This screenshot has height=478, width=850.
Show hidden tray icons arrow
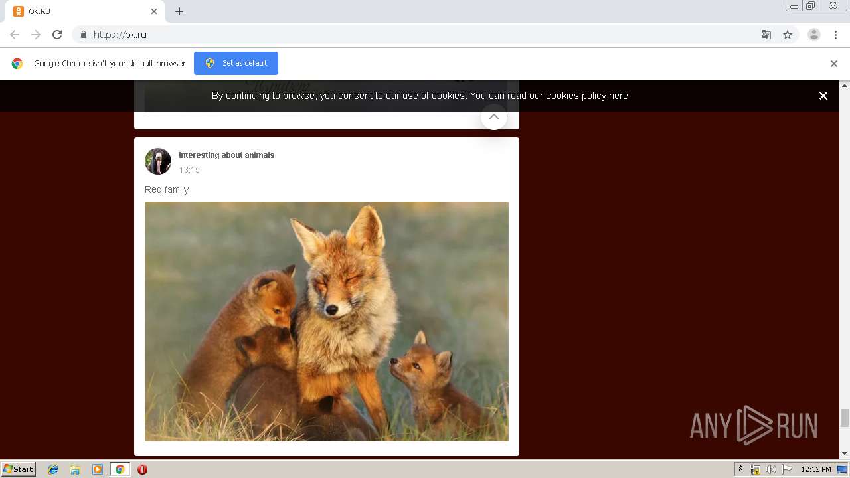[x=740, y=469]
